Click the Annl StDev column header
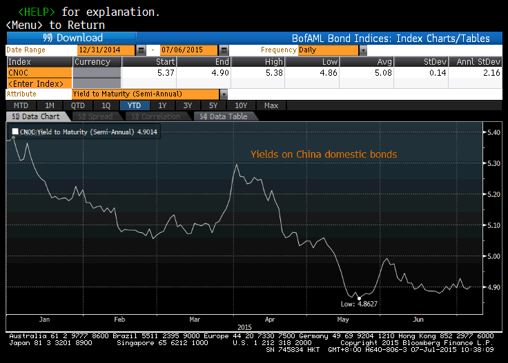The width and height of the screenshot is (508, 363). 476,62
